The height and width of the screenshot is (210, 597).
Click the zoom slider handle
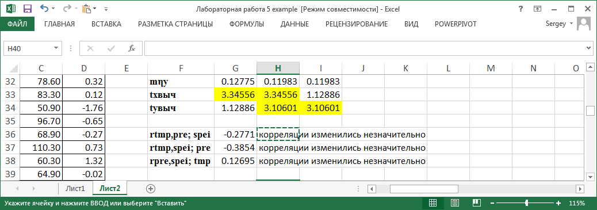pyautogui.click(x=527, y=203)
